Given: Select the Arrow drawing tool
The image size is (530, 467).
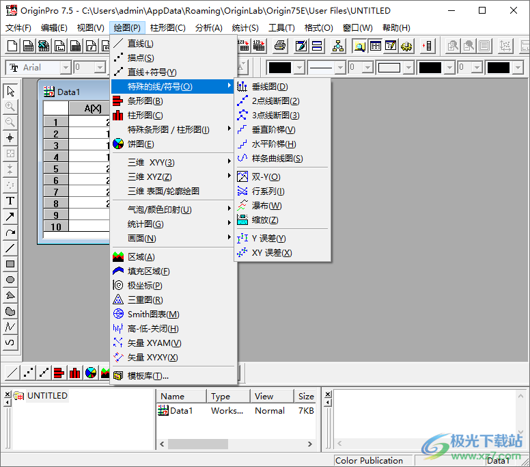Looking at the screenshot, I should (x=10, y=217).
